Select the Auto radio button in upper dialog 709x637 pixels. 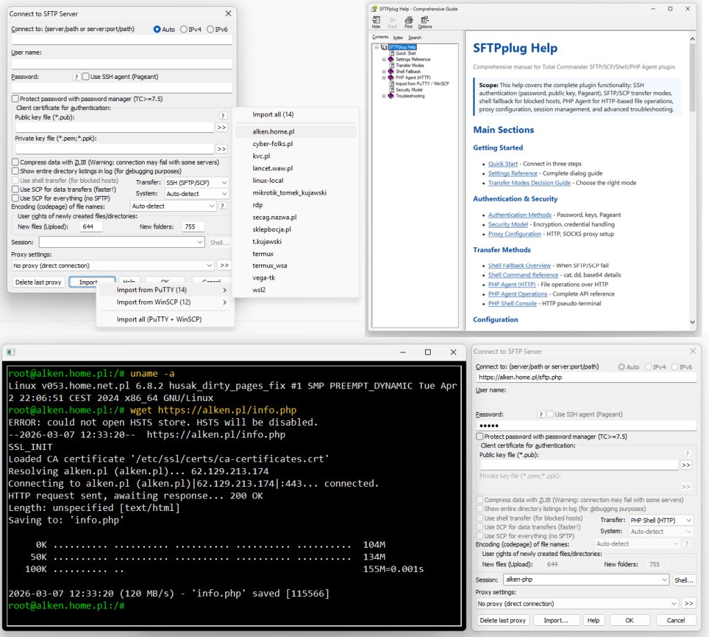click(x=157, y=29)
